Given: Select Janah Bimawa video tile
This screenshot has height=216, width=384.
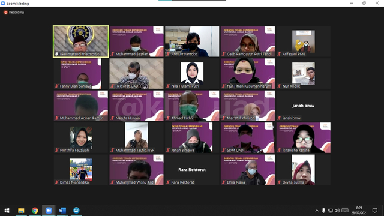Looking at the screenshot, I should (192, 137).
